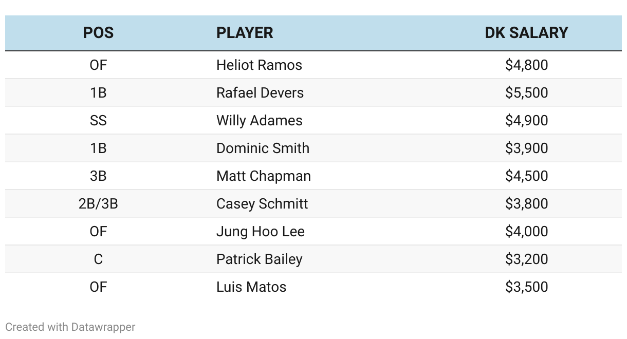Image resolution: width=627 pixels, height=339 pixels.
Task: Select the $3,200 salary value
Action: [x=527, y=259]
